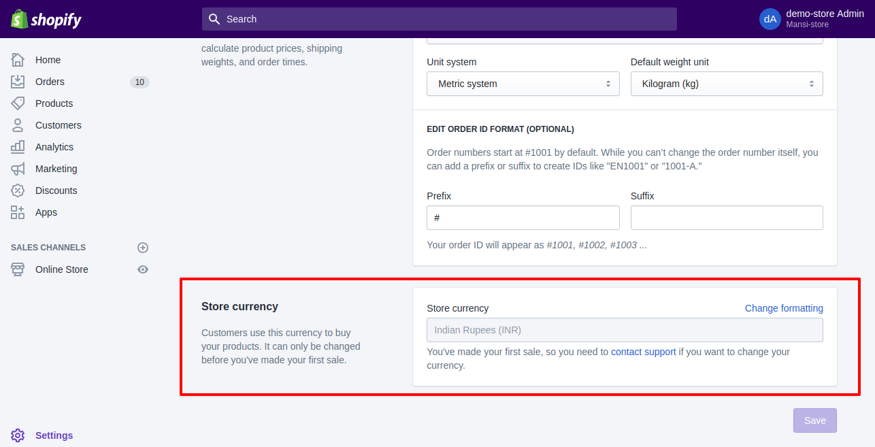Click the Marketing megaphone icon

pos(18,169)
